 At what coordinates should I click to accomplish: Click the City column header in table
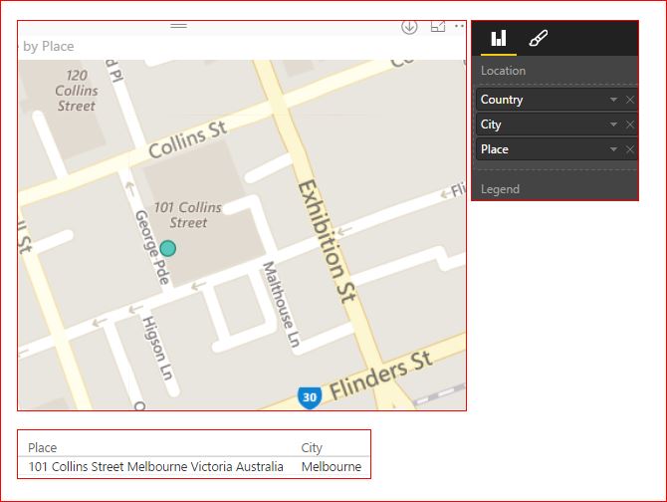312,447
